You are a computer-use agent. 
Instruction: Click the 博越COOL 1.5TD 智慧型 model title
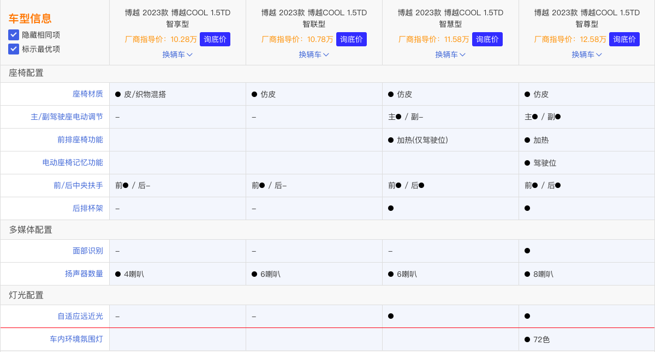(x=450, y=18)
